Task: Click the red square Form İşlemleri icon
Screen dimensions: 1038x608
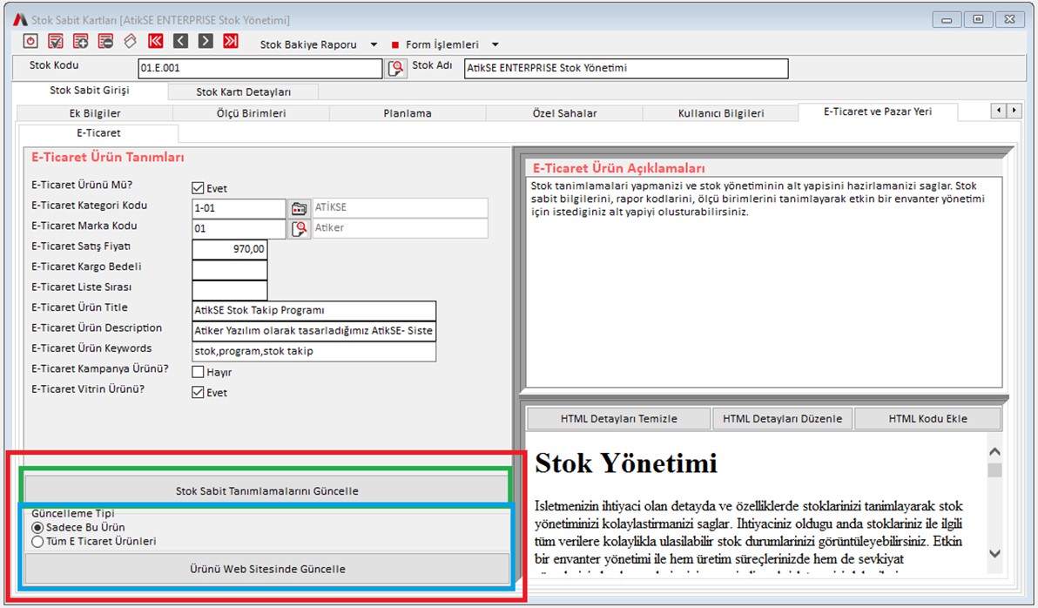Action: pos(395,45)
